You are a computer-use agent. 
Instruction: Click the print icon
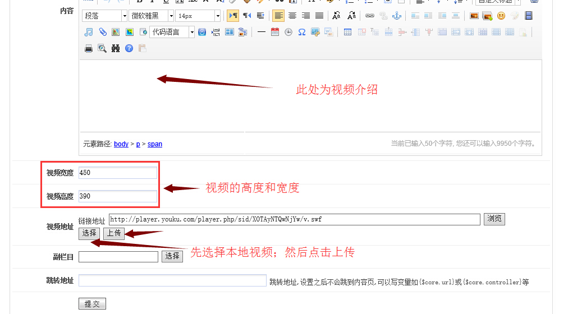click(x=88, y=48)
